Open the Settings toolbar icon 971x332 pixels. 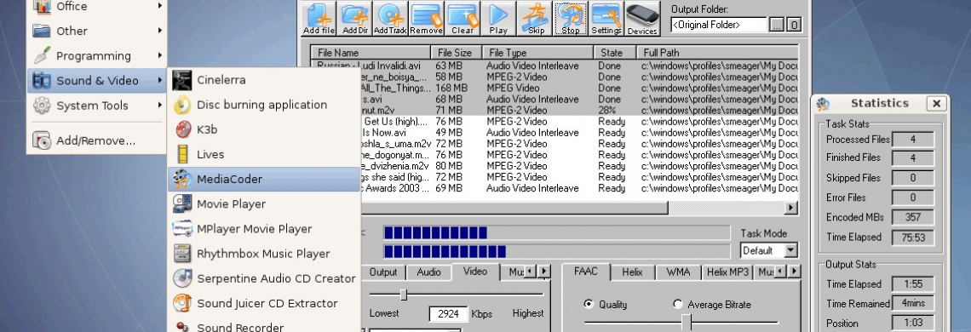click(x=606, y=18)
